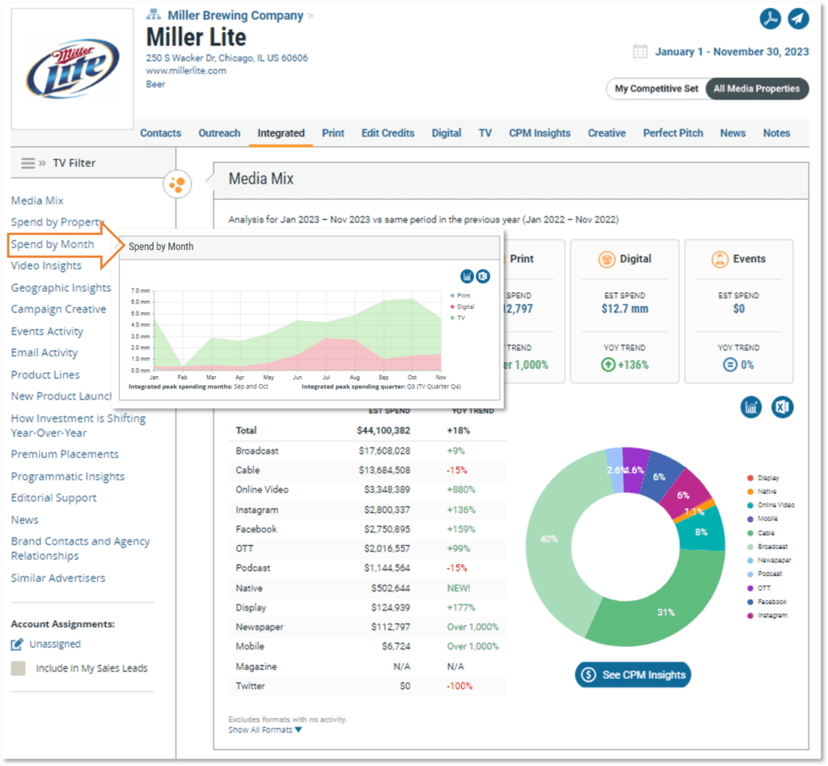Click the Online Video +880% trend value
The width and height of the screenshot is (828, 766).
pos(461,489)
